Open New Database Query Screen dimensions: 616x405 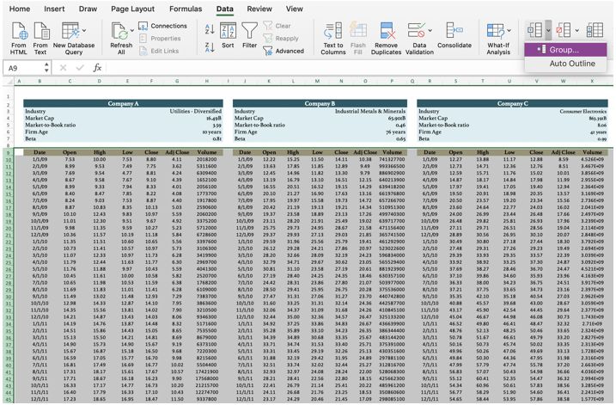(74, 38)
